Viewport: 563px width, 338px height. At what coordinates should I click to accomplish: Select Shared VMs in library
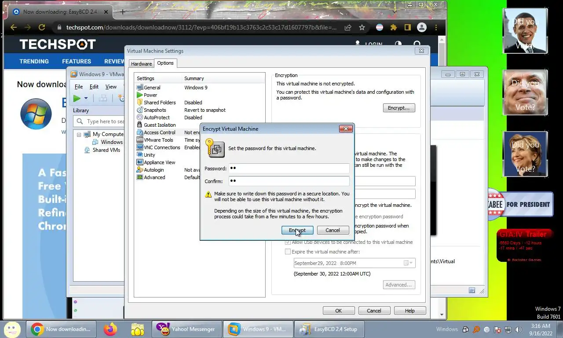click(102, 150)
